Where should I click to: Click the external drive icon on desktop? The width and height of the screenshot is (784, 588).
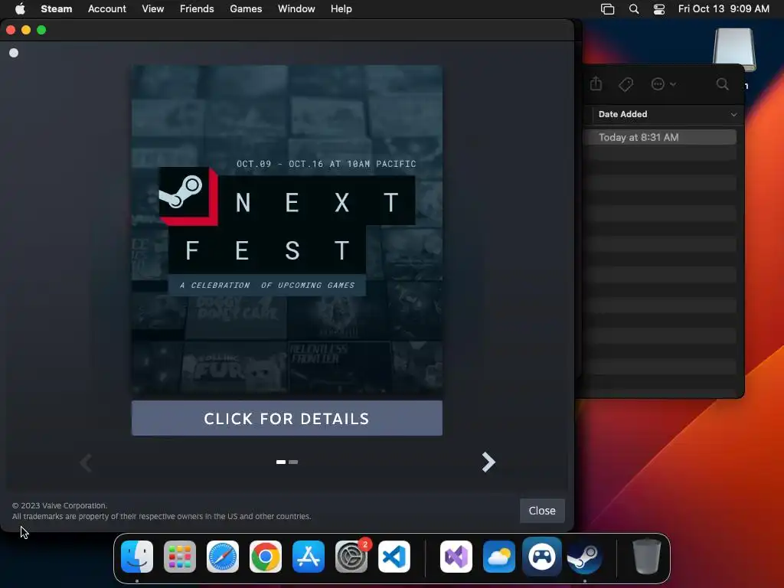pyautogui.click(x=734, y=50)
